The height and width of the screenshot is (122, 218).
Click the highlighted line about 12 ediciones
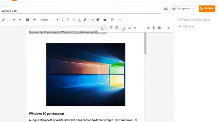68,33
